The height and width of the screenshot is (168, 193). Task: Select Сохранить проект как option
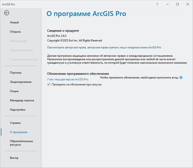tap(24, 59)
